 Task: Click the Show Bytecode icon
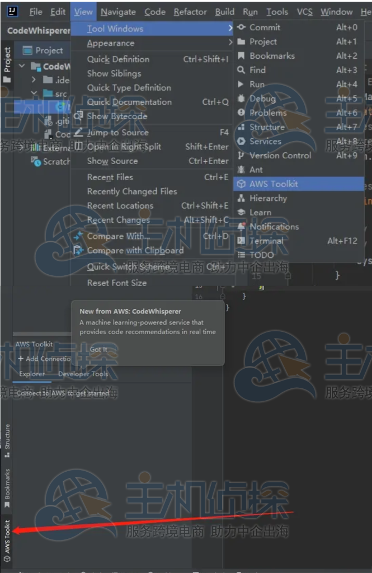pos(78,116)
